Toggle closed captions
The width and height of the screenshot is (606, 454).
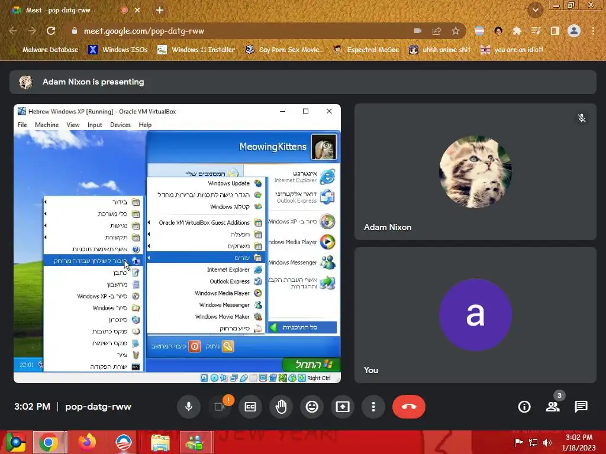pos(250,407)
